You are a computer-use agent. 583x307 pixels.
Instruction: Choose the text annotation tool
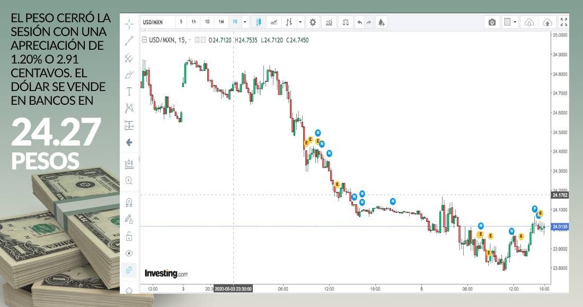point(129,92)
